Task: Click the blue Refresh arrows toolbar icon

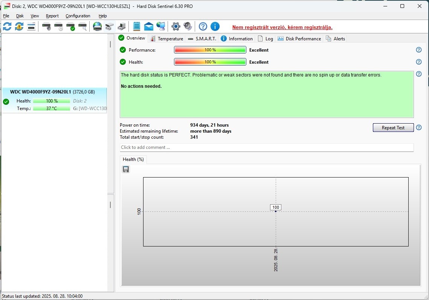Action: point(7,26)
